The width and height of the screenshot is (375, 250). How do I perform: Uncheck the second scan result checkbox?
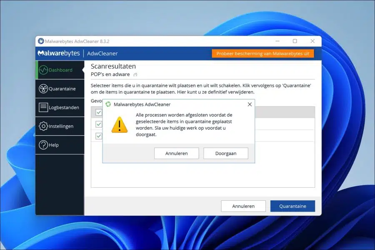click(99, 124)
